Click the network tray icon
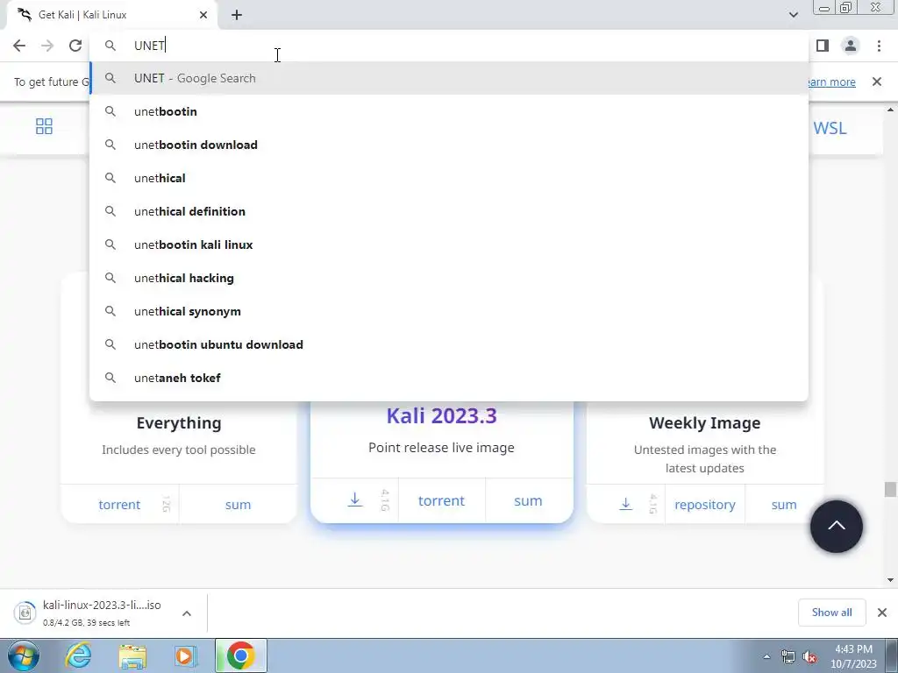The width and height of the screenshot is (898, 673). (x=788, y=657)
